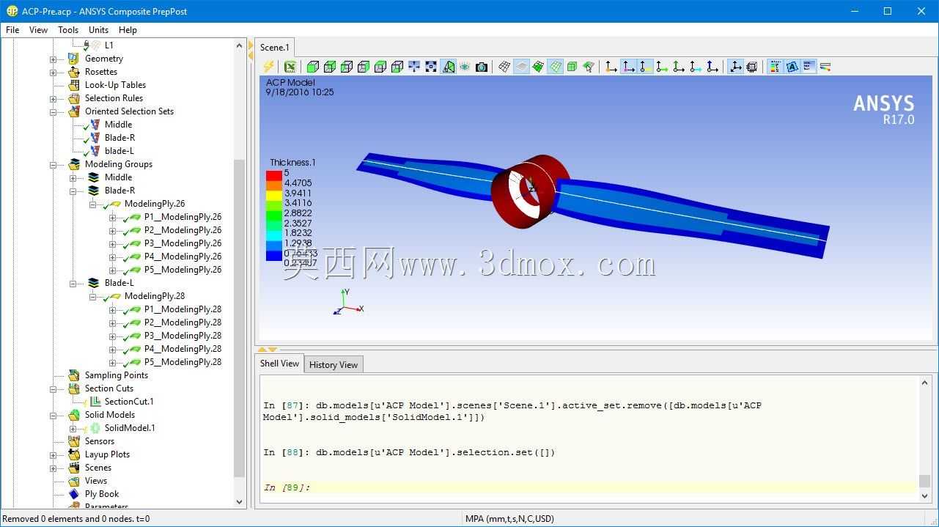This screenshot has height=527, width=939.
Task: Expand the P1__ModelingPly.26 node
Action: click(113, 218)
